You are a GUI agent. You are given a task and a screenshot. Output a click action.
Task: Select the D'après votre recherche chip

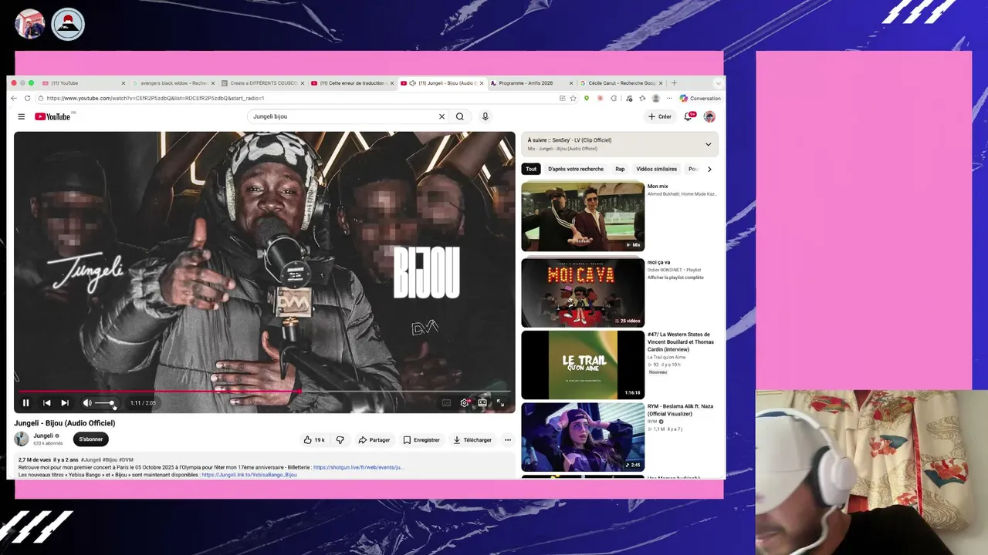pos(576,169)
